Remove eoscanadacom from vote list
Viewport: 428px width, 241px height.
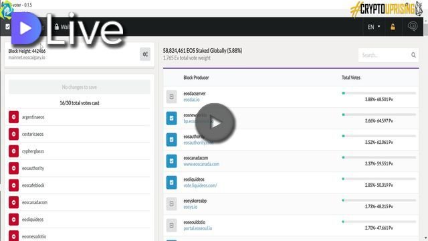tap(13, 202)
